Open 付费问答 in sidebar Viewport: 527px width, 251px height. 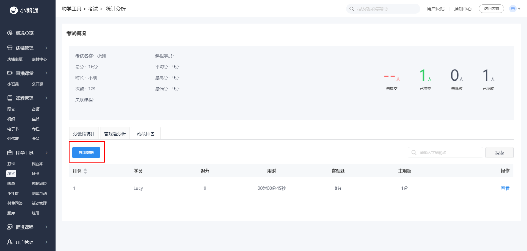pyautogui.click(x=15, y=203)
